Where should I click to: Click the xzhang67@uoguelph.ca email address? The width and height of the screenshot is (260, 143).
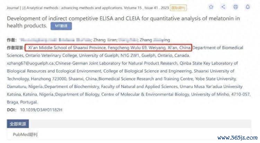[x=31, y=63]
